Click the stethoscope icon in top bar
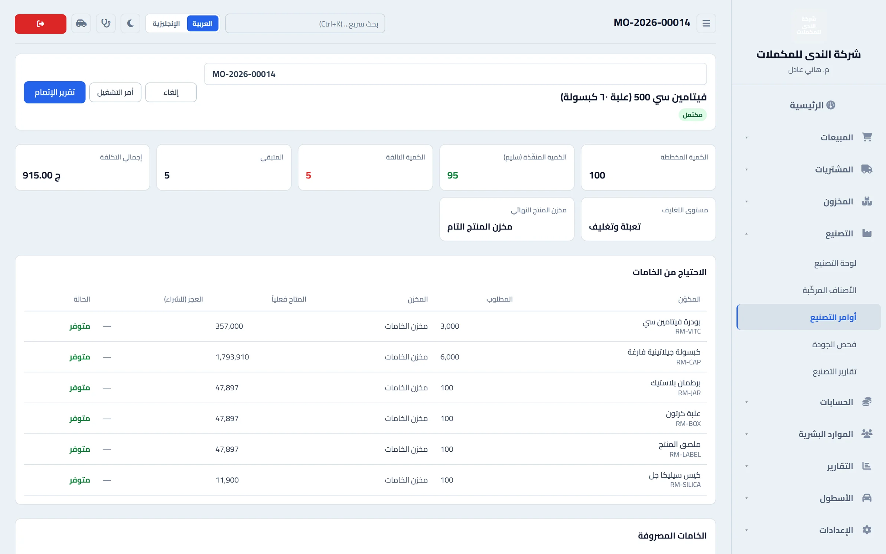Viewport: 886px width, 554px height. [106, 24]
